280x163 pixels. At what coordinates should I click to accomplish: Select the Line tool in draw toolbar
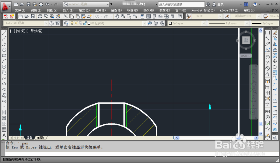4,32
